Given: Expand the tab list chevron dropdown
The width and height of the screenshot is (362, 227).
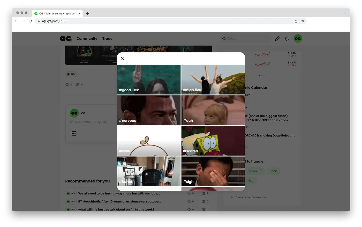Looking at the screenshot, I should coord(345,14).
